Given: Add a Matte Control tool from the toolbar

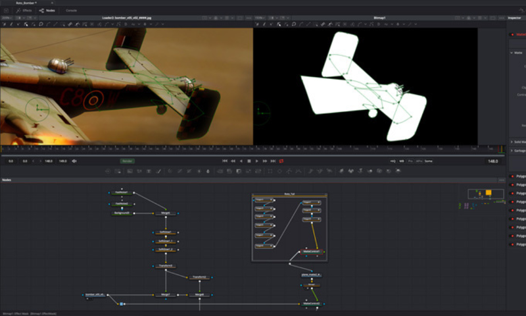Looking at the screenshot, I should [239, 171].
